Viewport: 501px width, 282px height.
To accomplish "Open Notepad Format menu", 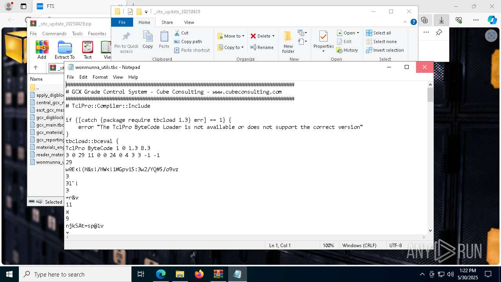I will [100, 77].
